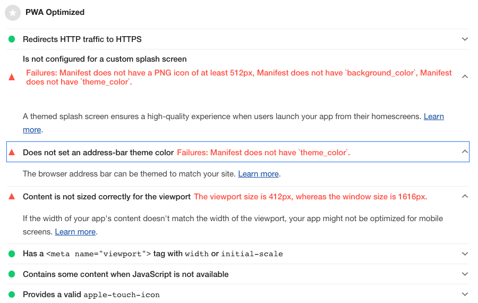This screenshot has height=303, width=478.
Task: Click red warning triangle for viewport sizing audit
Action: click(12, 196)
